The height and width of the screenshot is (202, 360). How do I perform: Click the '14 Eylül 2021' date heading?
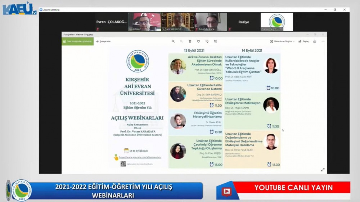252,50
